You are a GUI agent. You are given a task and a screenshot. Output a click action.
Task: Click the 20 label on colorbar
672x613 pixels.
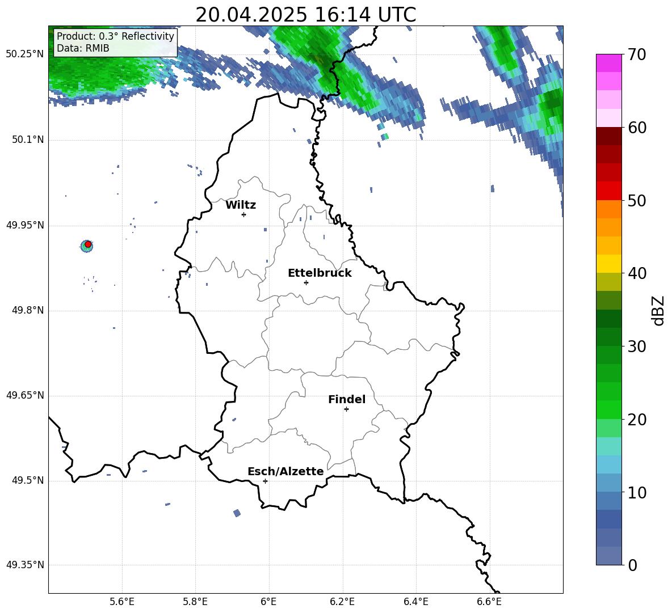pyautogui.click(x=637, y=419)
